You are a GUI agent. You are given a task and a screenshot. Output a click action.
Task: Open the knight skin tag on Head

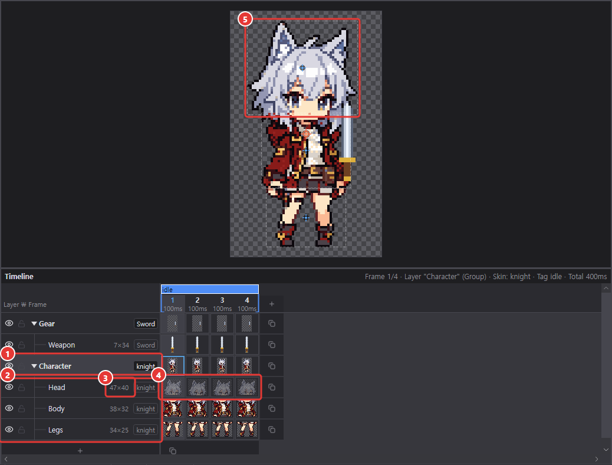click(x=146, y=388)
